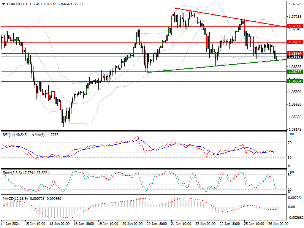Click the RSI 30 oversold level label
304x228 pixels.
coord(290,158)
